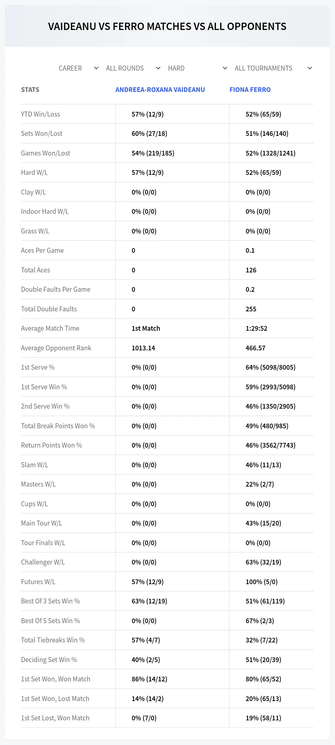The image size is (335, 745).
Task: Click the Total Tiebreaks Win % label
Action: pos(53,640)
